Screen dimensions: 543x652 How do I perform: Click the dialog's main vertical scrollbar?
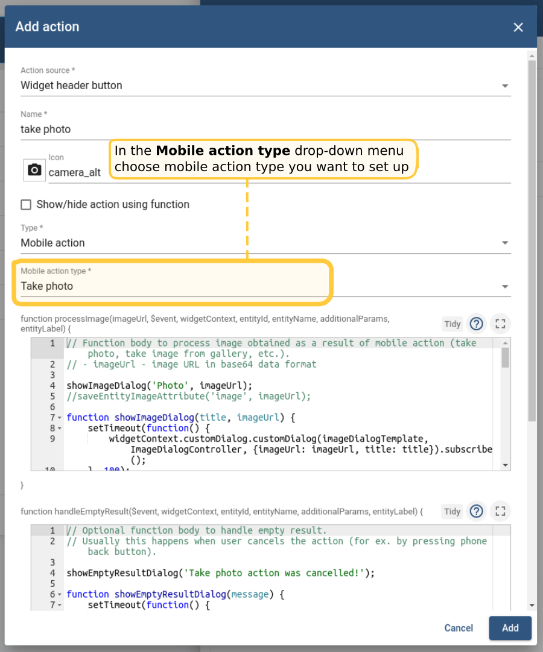(532, 241)
